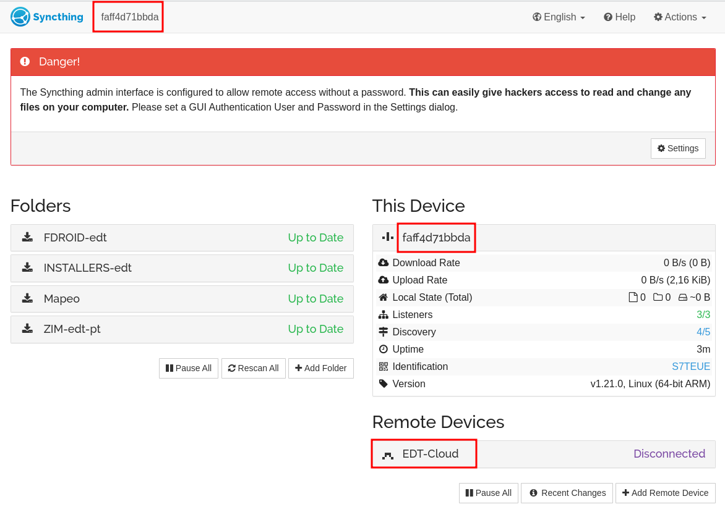Click the Settings button in the warning
725x520 pixels.
tap(678, 148)
